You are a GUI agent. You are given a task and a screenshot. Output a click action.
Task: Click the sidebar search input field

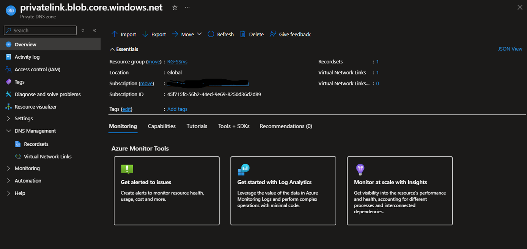tap(40, 30)
